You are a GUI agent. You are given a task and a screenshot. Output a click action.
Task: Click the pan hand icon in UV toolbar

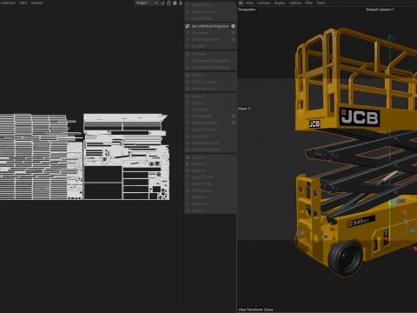tap(175, 3)
